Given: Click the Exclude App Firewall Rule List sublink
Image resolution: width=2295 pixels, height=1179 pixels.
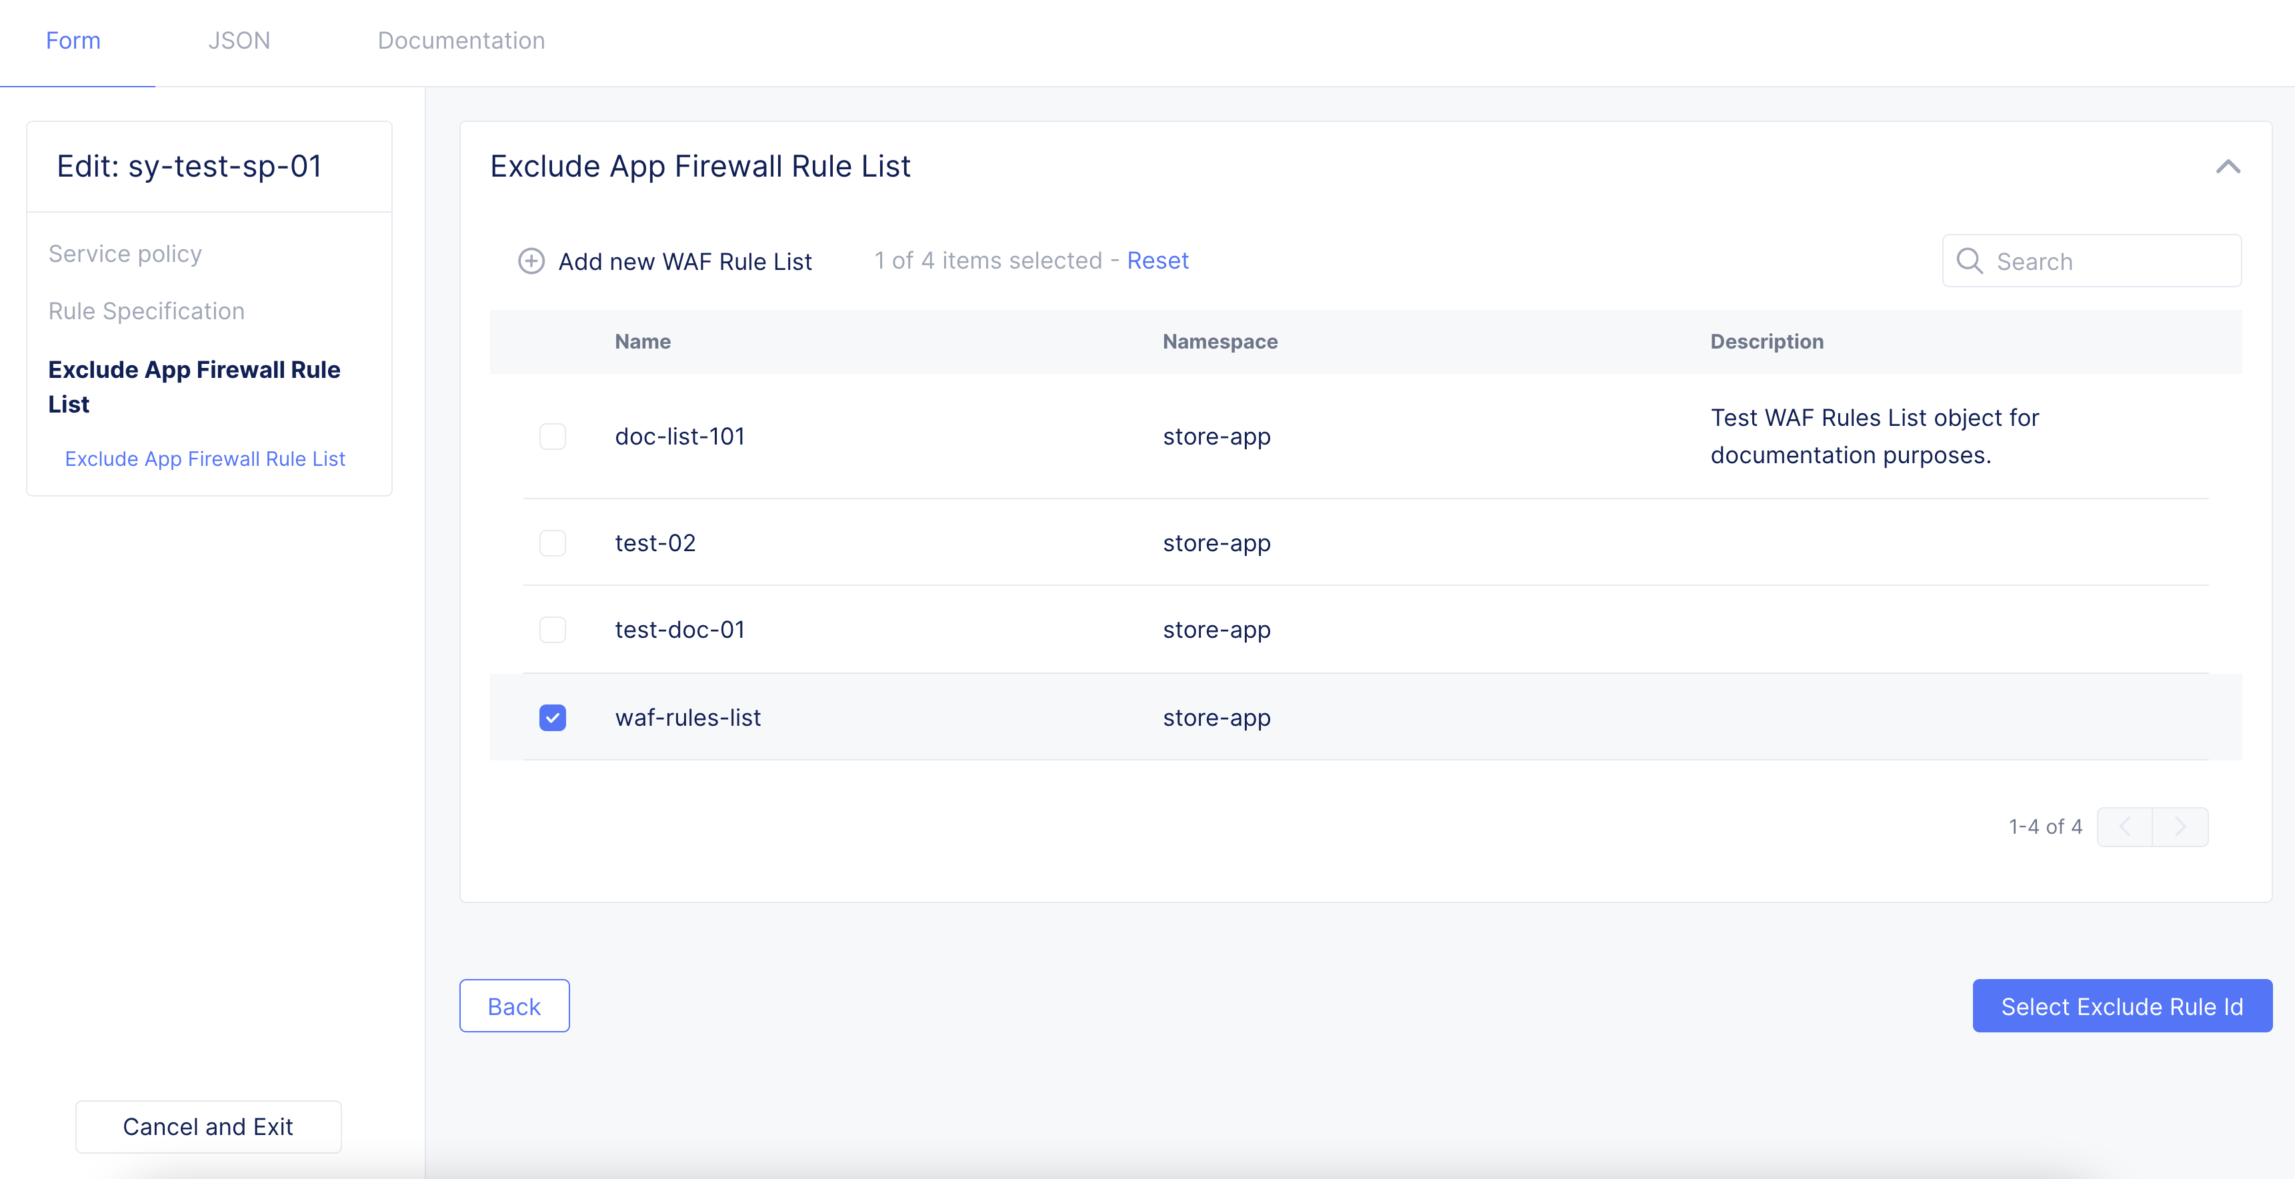Looking at the screenshot, I should 205,459.
